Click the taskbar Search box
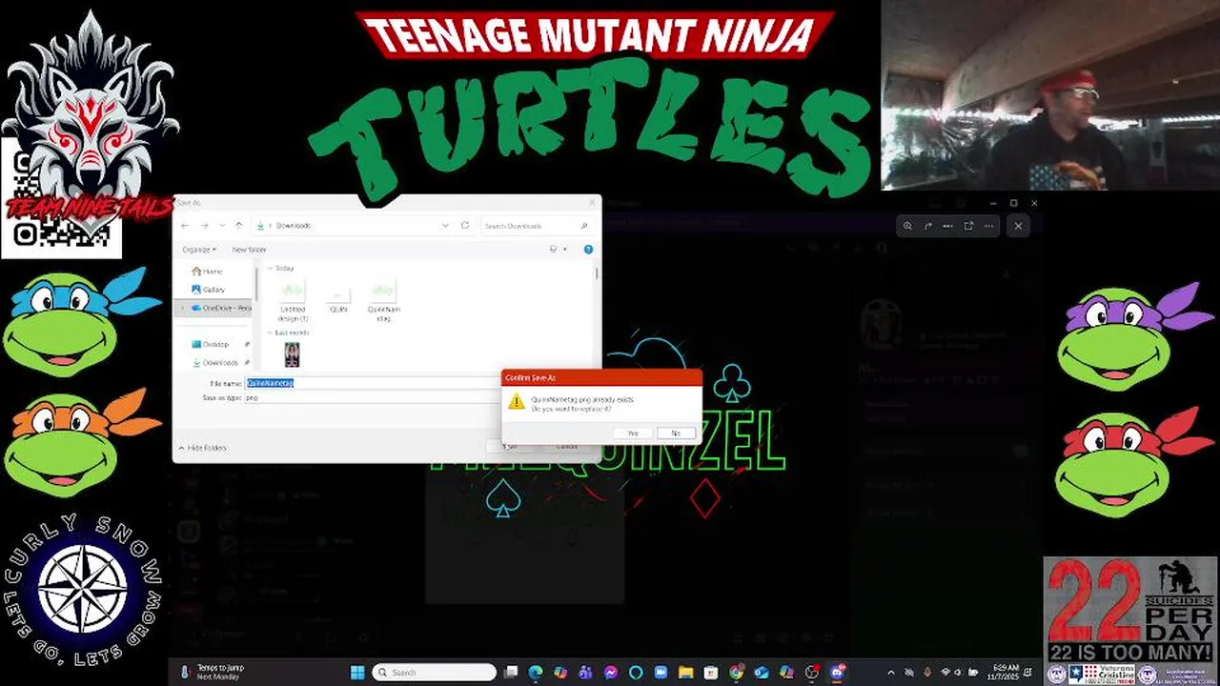The width and height of the screenshot is (1220, 686). pos(434,673)
